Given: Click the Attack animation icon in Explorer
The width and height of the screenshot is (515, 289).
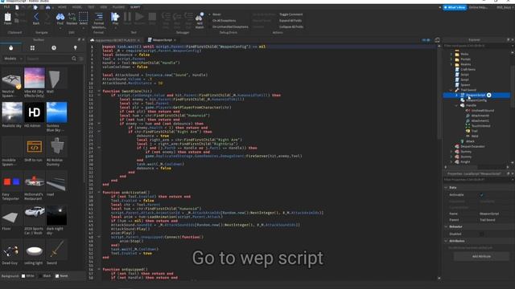Looking at the screenshot, I should (463, 141).
